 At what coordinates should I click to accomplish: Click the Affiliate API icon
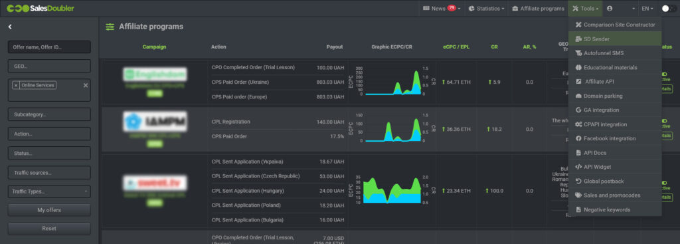click(578, 82)
